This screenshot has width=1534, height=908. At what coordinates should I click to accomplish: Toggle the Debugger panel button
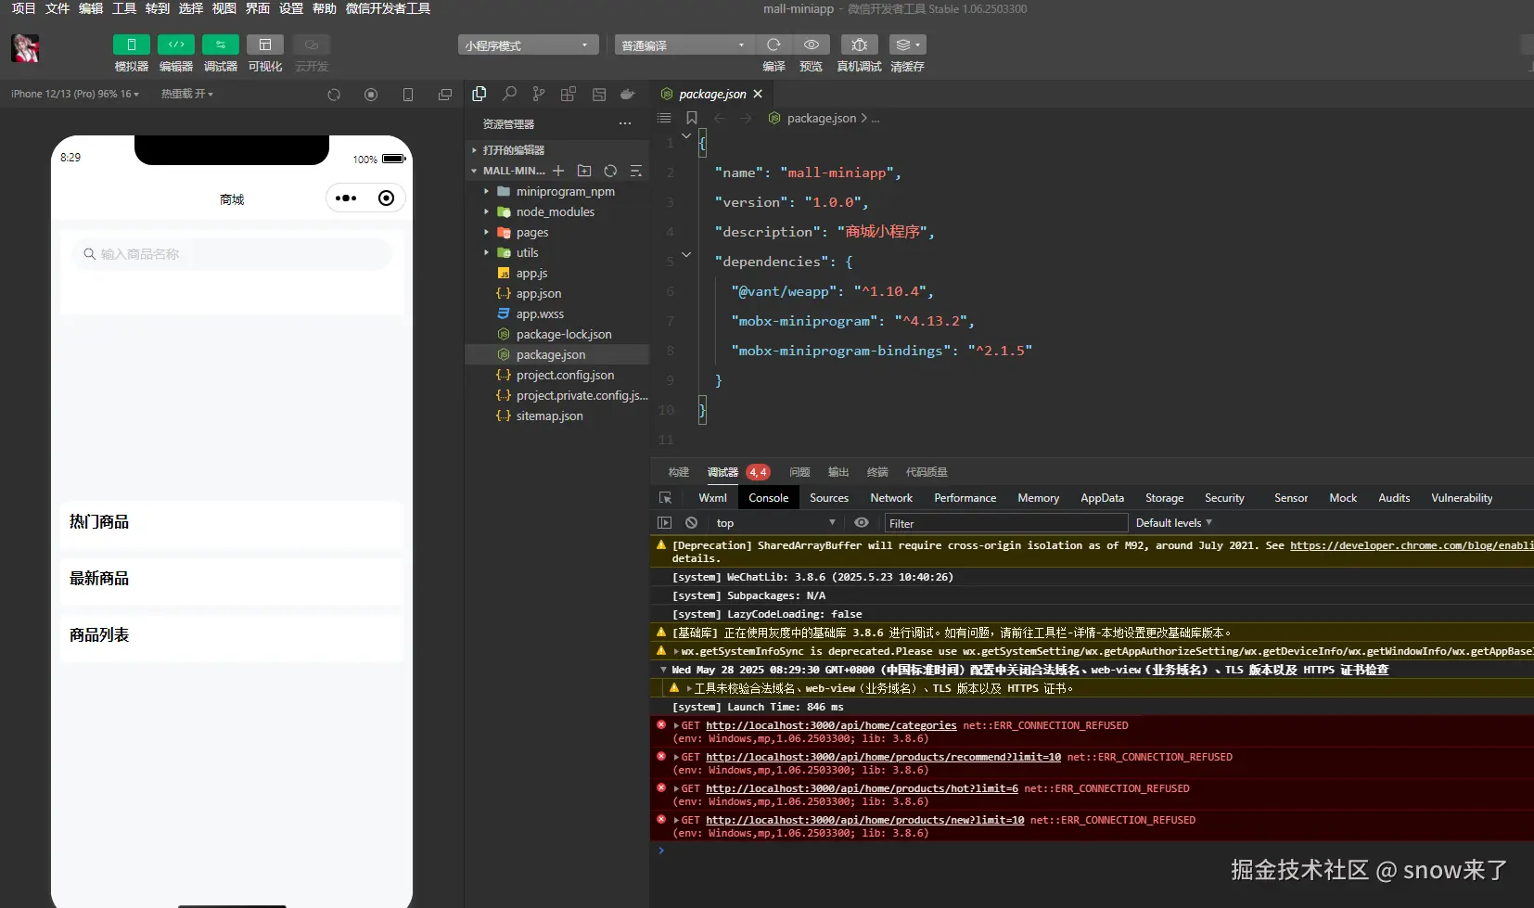point(220,45)
